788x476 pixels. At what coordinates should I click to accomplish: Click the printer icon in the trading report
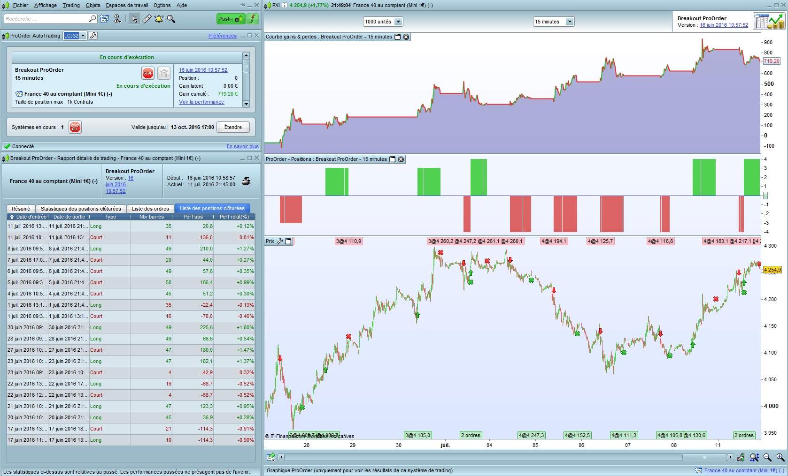click(246, 181)
